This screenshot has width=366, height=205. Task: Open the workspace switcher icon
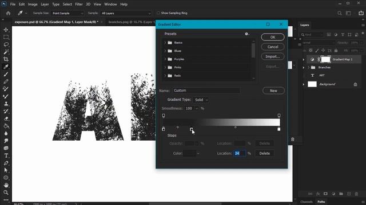click(x=348, y=13)
